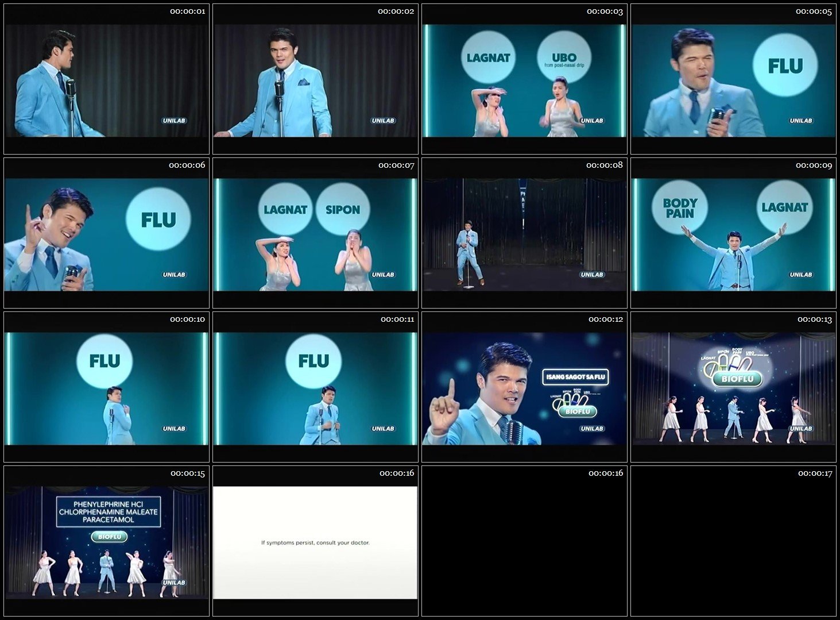Select the black frame stamped 00:00:17
This screenshot has height=620, width=840.
(x=733, y=541)
